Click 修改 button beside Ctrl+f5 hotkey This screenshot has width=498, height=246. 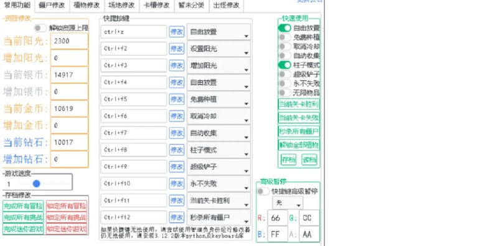[x=177, y=99]
